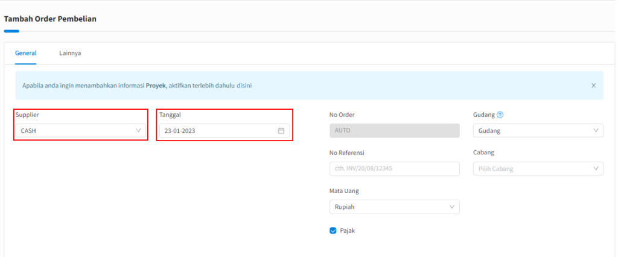The image size is (618, 257).
Task: Click the Gudang help question mark icon
Action: [x=500, y=115]
